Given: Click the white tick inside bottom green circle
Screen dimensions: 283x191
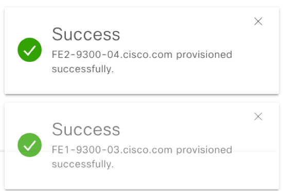Looking at the screenshot, I should coord(30,146).
